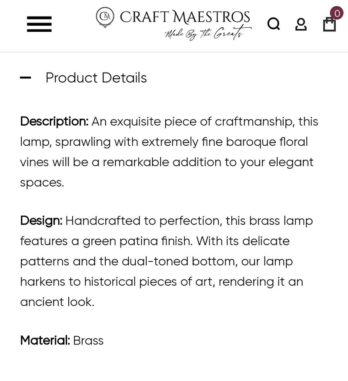Image resolution: width=348 pixels, height=381 pixels.
Task: Open the user account profile icon
Action: click(301, 24)
